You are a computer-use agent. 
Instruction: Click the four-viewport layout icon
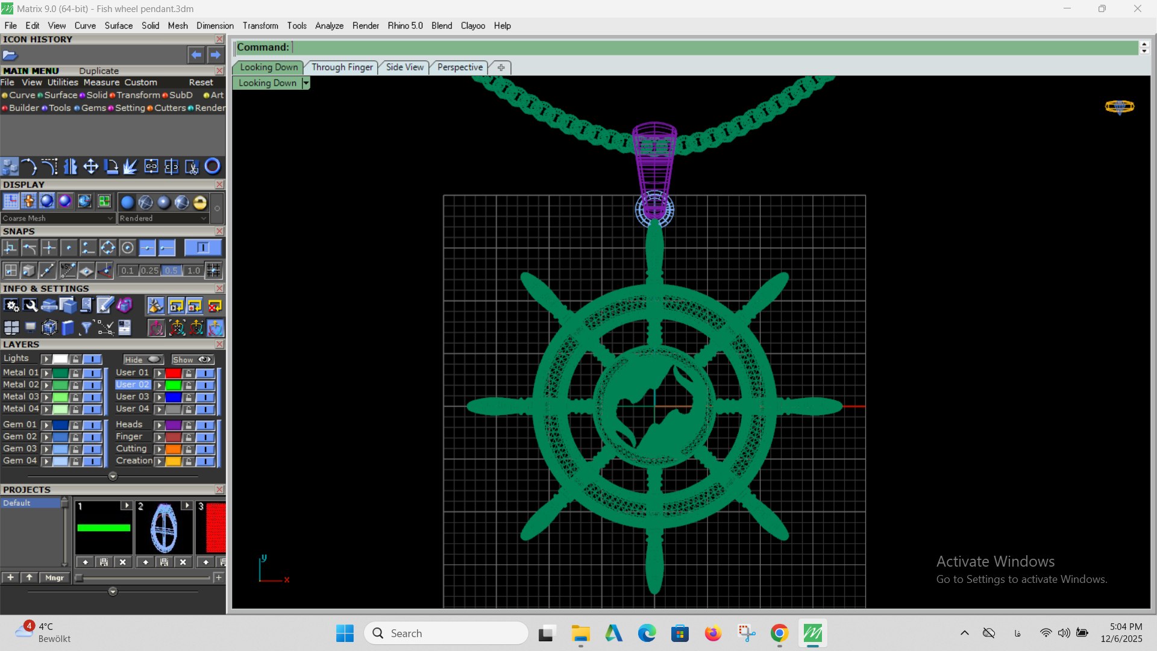coord(11,327)
